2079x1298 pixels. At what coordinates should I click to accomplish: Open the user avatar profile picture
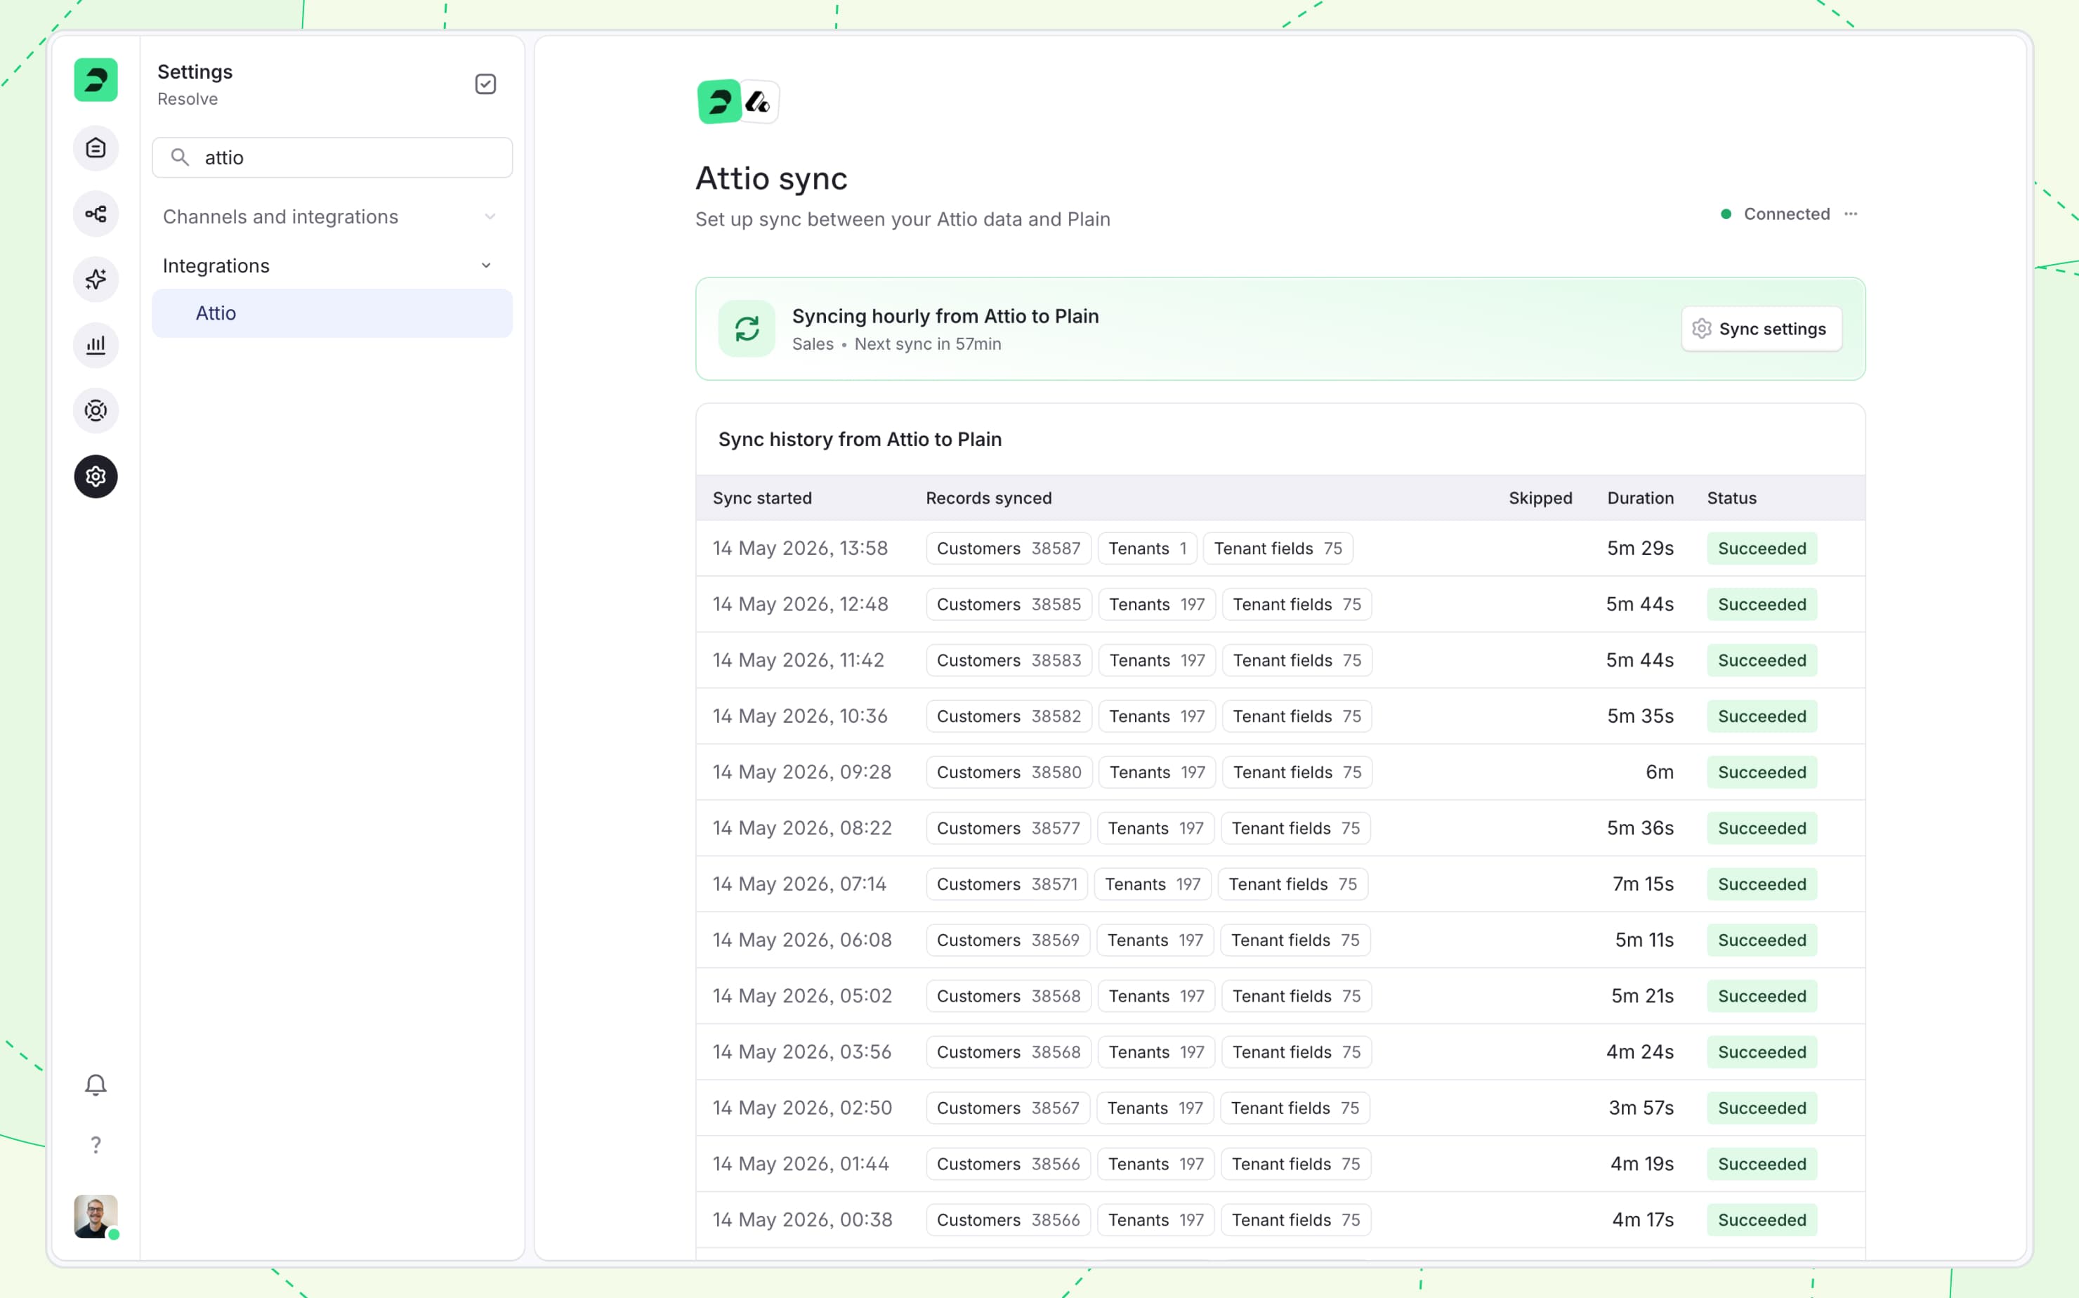96,1217
